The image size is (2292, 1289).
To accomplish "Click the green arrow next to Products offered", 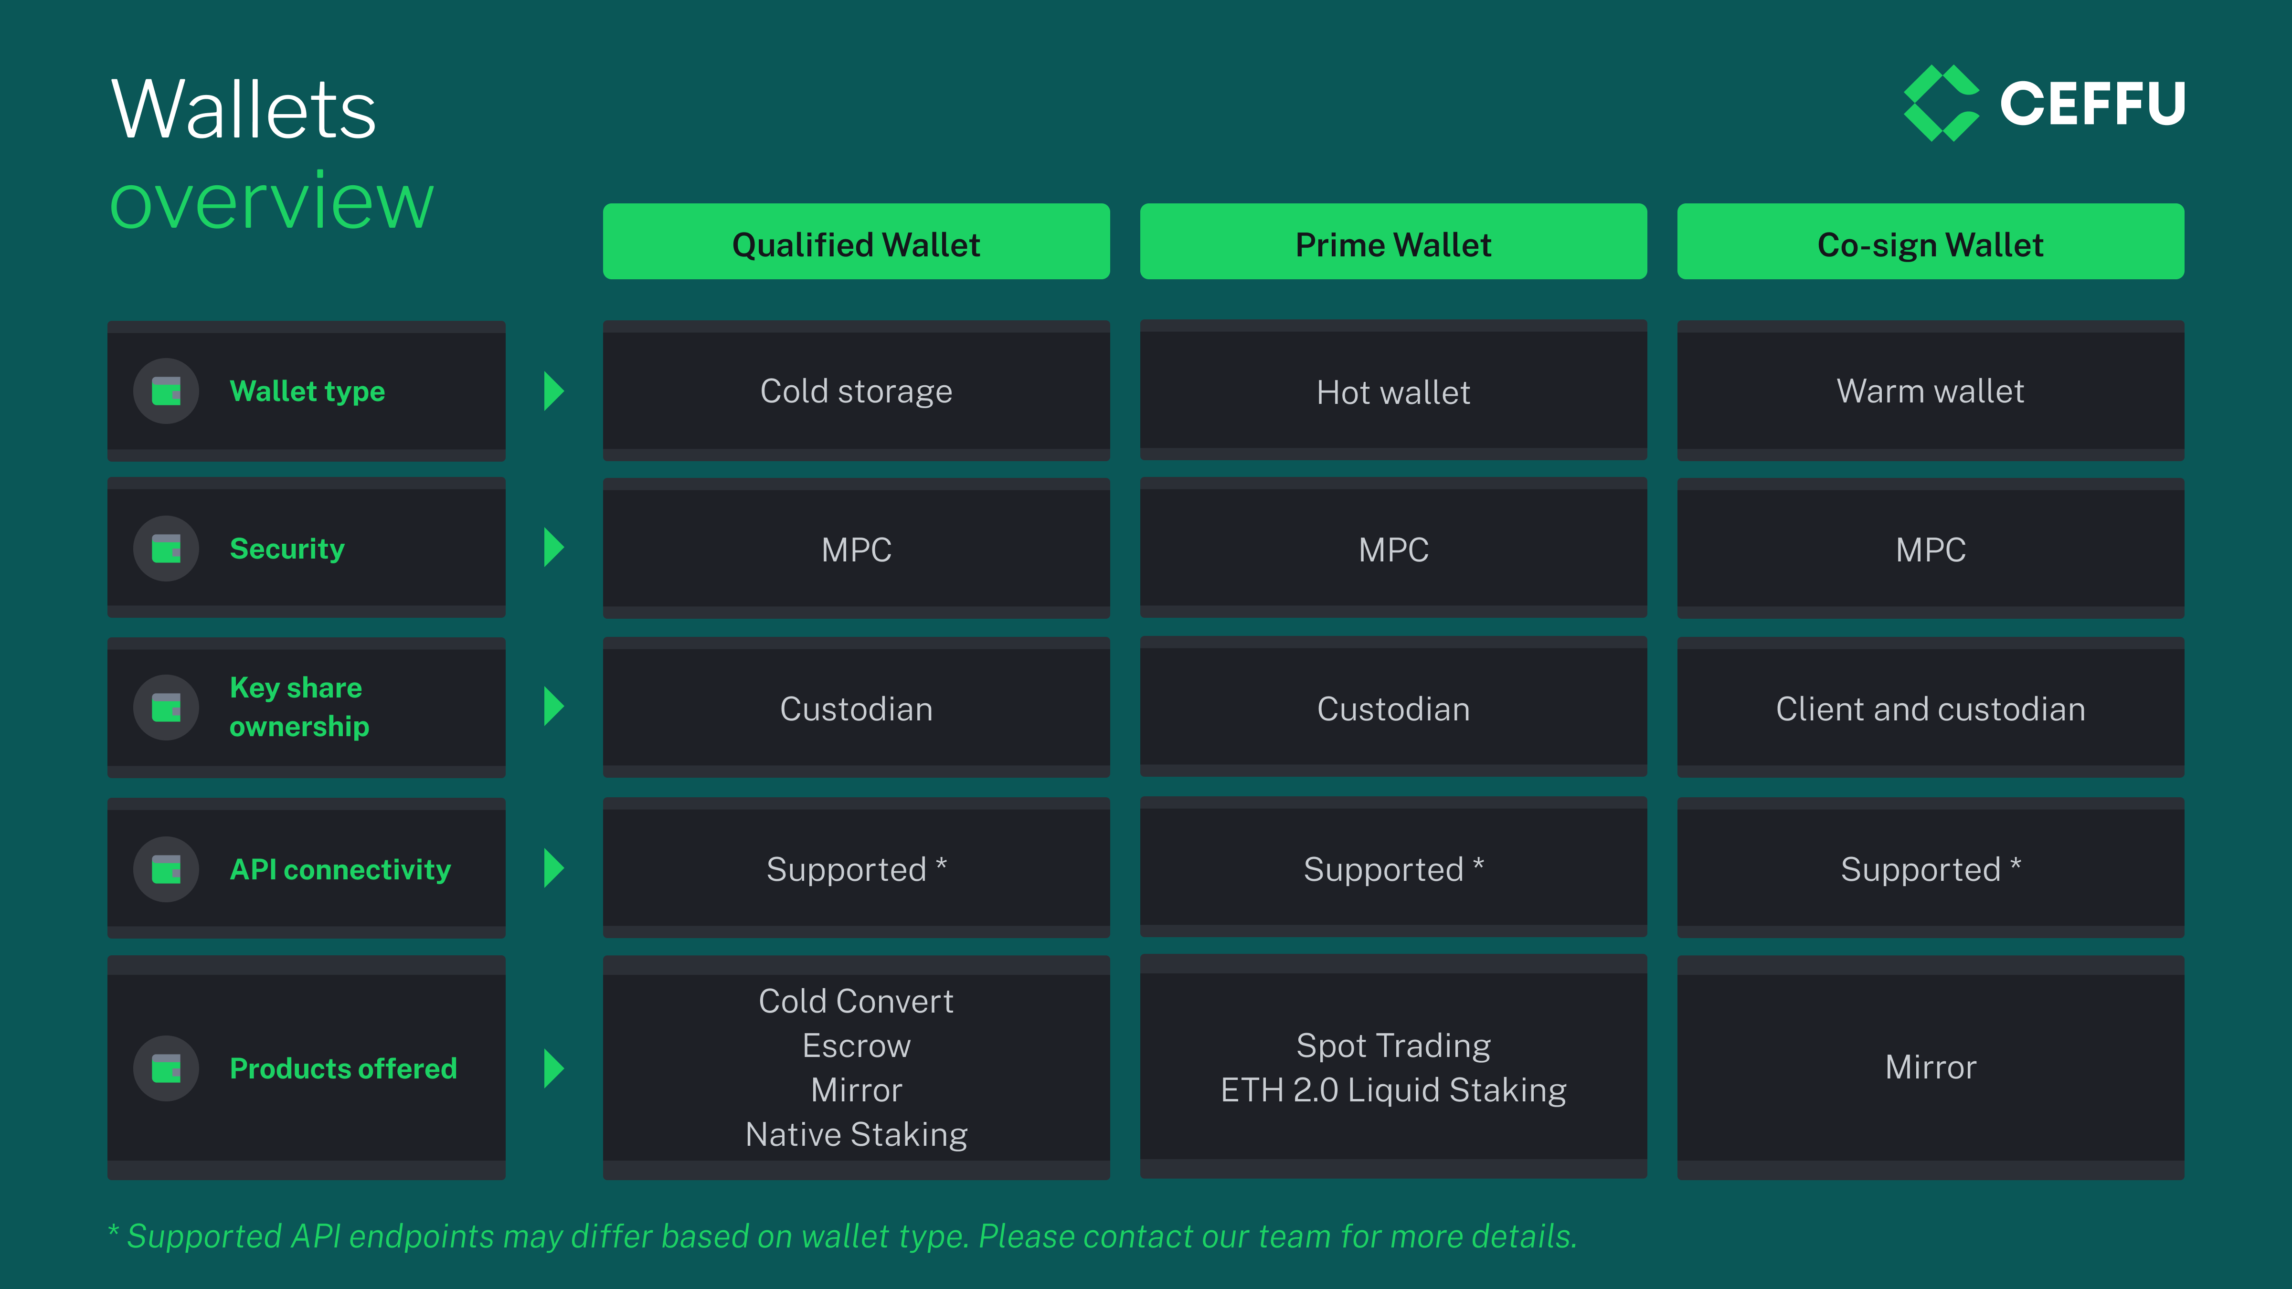I will (x=554, y=1068).
